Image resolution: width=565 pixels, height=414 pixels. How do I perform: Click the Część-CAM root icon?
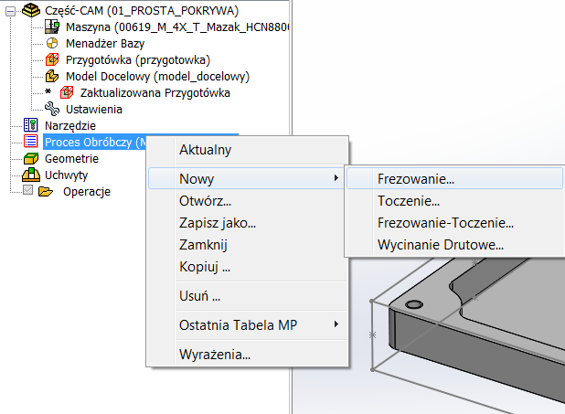30,11
